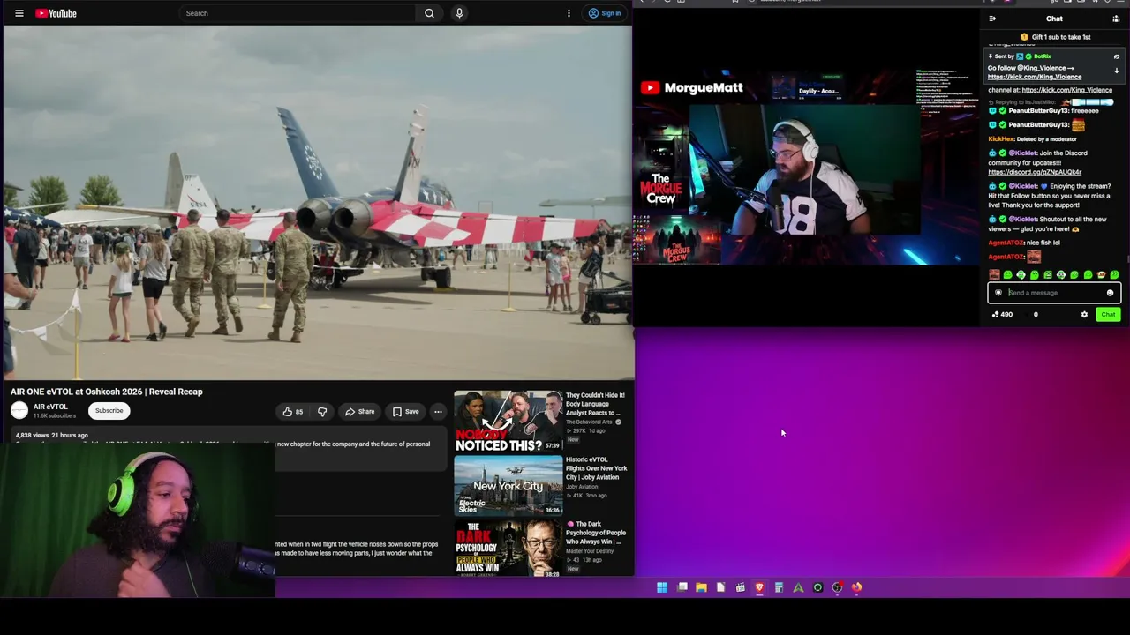Image resolution: width=1130 pixels, height=635 pixels.
Task: Open 'Historic eVTOL Flights Over New York' title
Action: click(x=597, y=468)
